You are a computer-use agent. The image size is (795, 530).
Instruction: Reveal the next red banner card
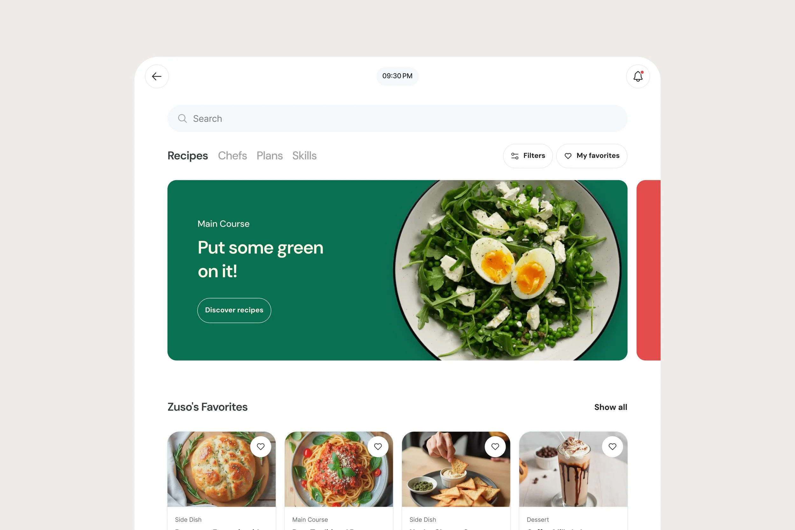[648, 270]
